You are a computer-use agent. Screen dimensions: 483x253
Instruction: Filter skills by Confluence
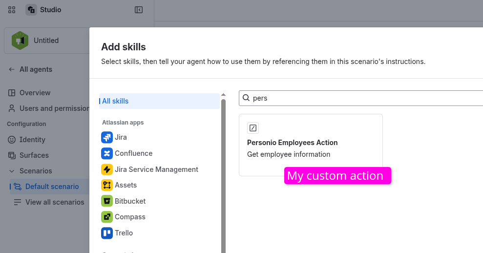pyautogui.click(x=134, y=153)
